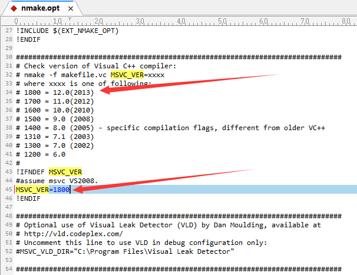Click the column ruler at mark 70
Screen dimensions: 357x275
[x=305, y=21]
